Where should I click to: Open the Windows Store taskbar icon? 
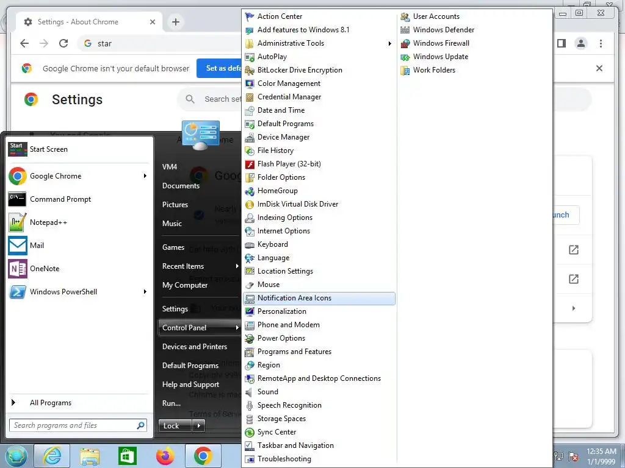(x=128, y=456)
